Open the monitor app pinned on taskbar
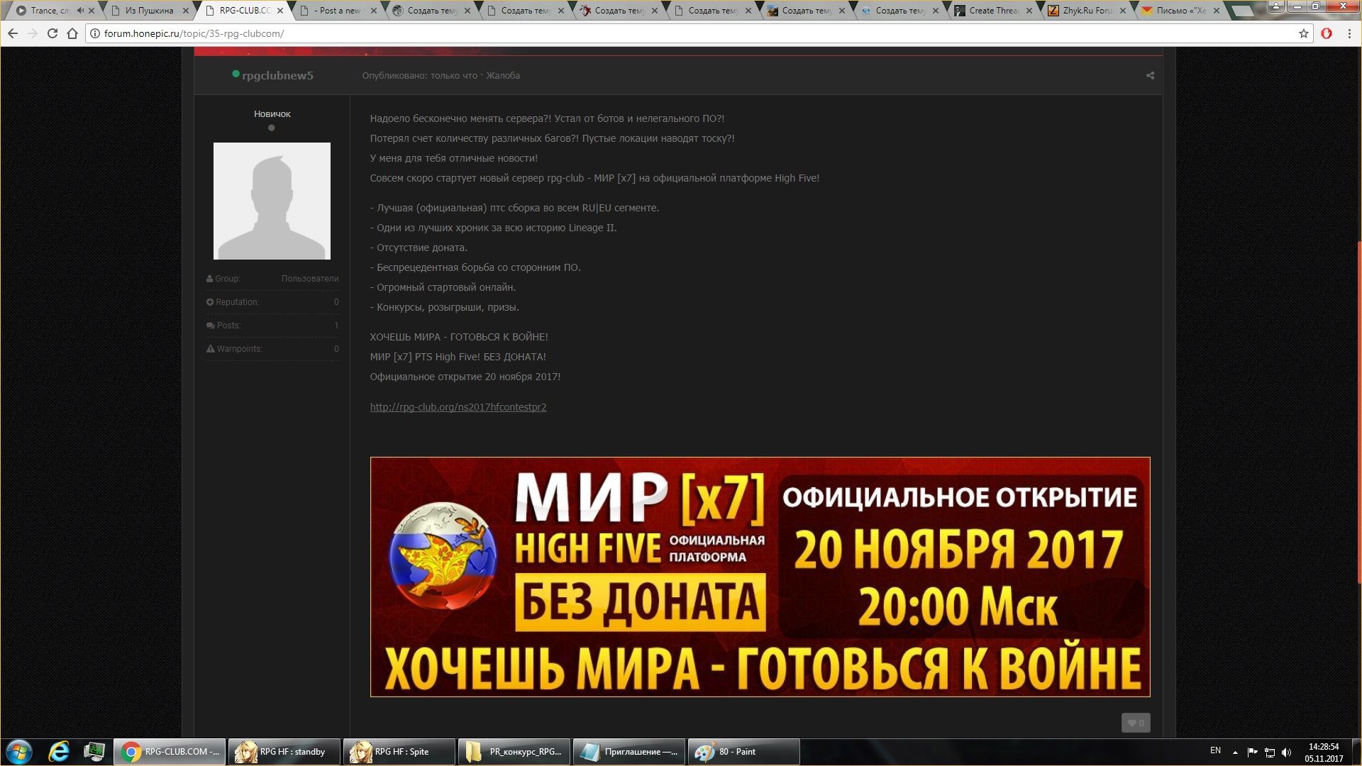The width and height of the screenshot is (1362, 766). (x=94, y=752)
